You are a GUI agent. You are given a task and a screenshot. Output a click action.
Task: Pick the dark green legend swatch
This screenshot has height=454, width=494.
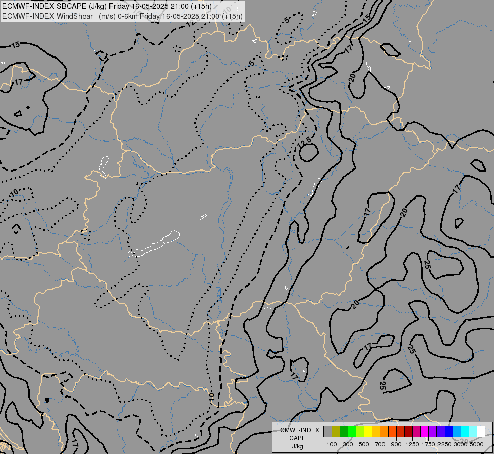(344, 431)
